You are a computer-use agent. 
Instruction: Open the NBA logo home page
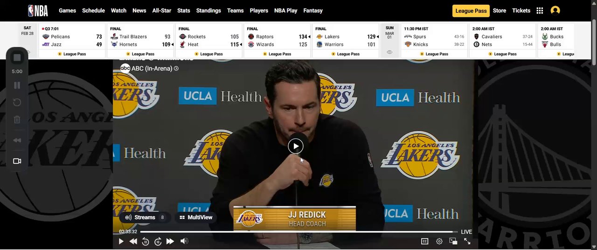(38, 11)
